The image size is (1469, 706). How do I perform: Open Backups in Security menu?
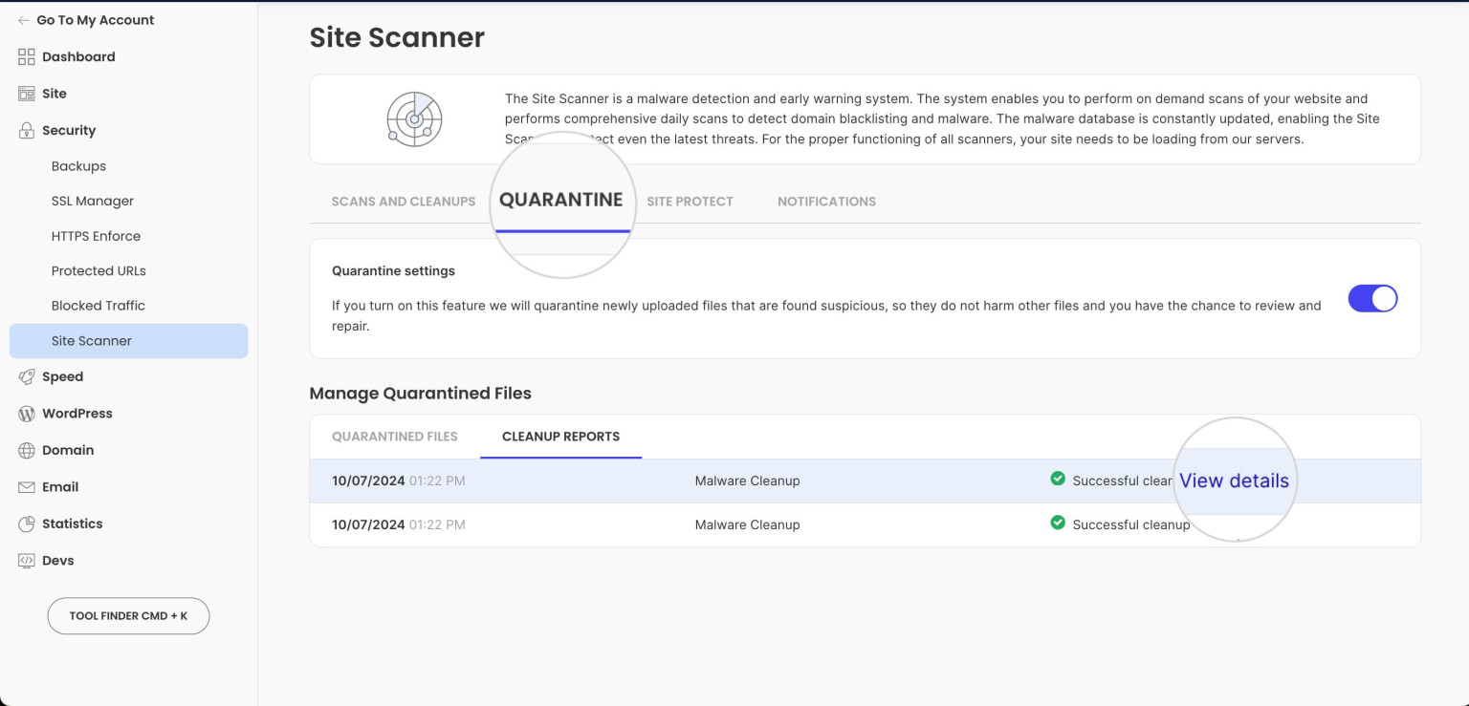78,166
